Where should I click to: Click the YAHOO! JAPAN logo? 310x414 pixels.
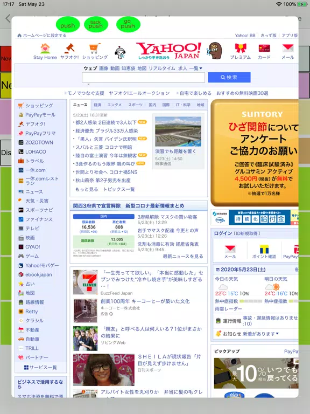168,51
